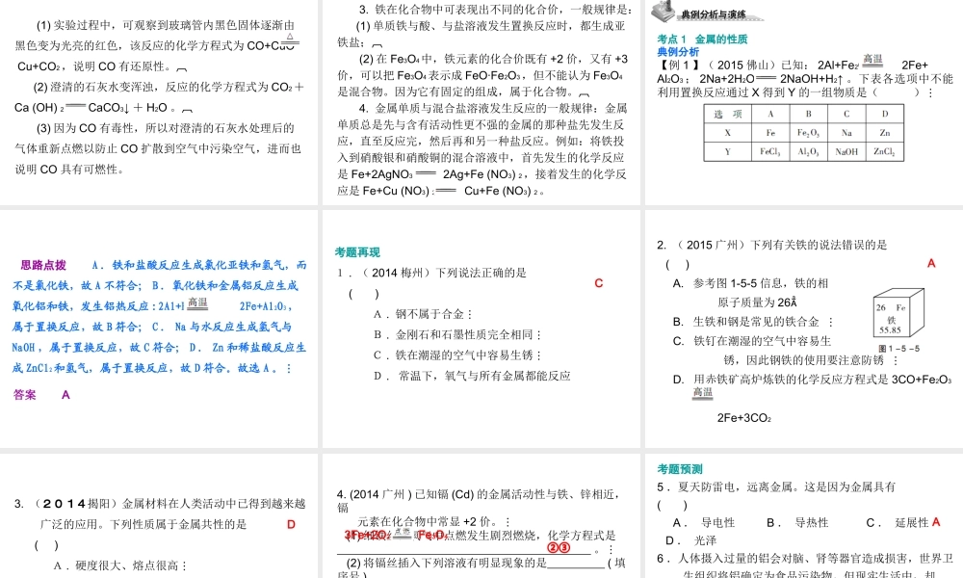This screenshot has width=963, height=578.
Task: Select the blue 典例分析 subheading
Action: coord(677,52)
